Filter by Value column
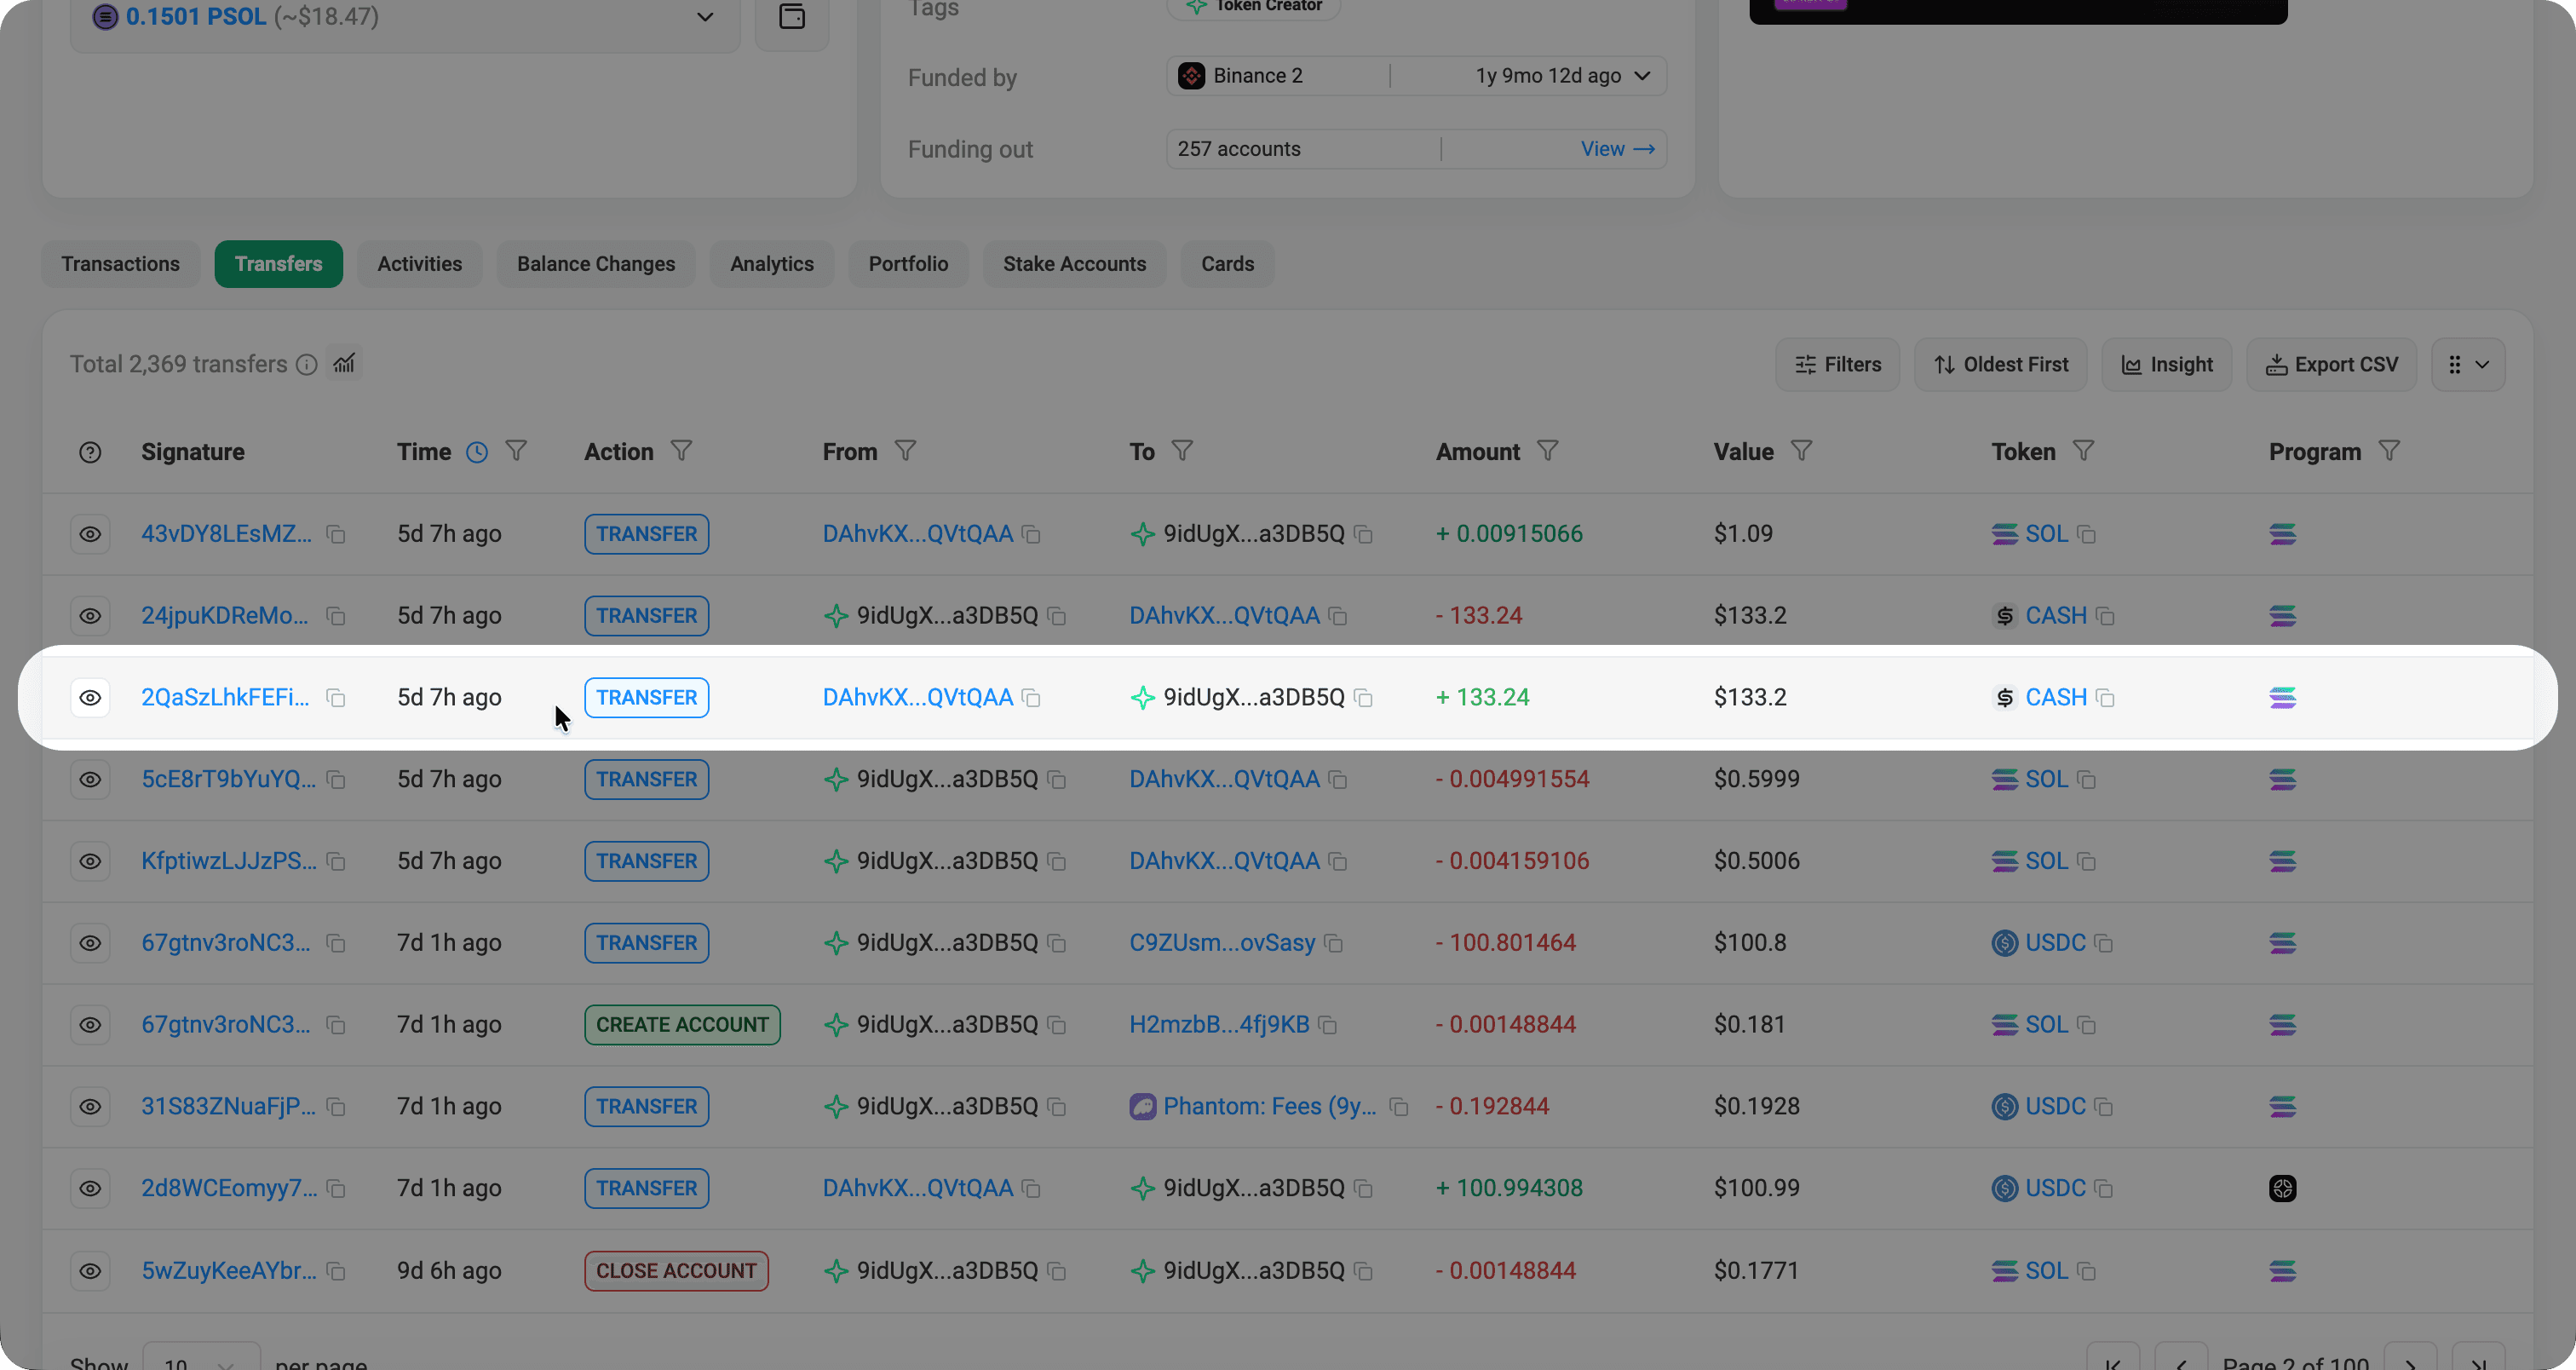This screenshot has height=1370, width=2576. 1801,451
